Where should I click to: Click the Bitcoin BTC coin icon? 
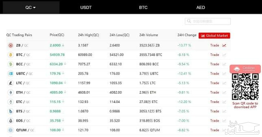pyautogui.click(x=10, y=55)
